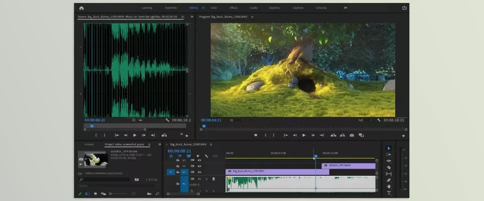Open timeline display settings wrench

(207, 156)
